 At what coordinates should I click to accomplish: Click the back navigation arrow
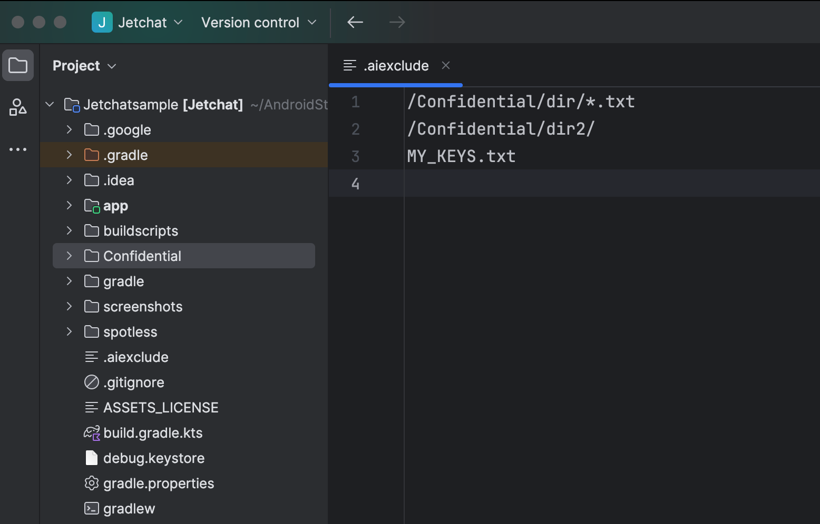coord(355,22)
